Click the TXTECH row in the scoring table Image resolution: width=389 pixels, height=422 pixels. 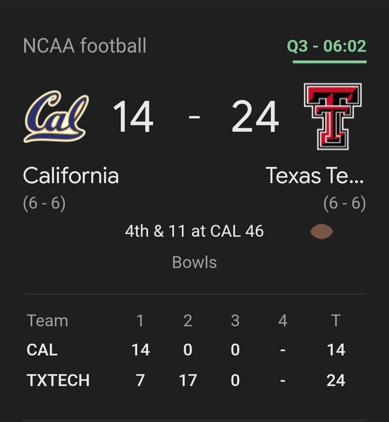[x=58, y=380]
